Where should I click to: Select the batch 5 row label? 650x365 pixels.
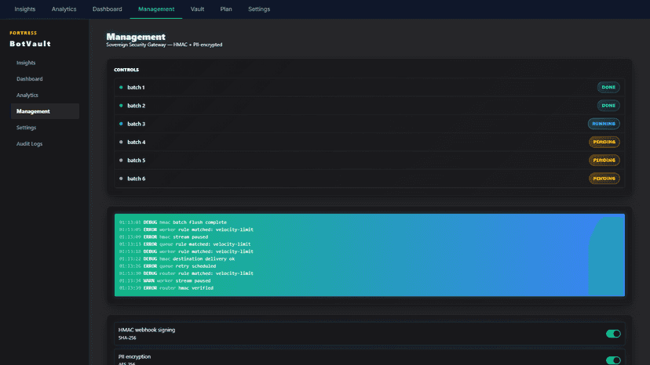pos(136,160)
